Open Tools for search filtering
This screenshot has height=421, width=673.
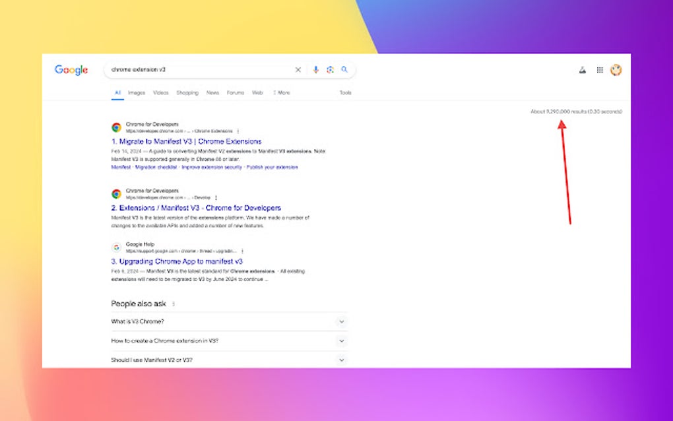coord(345,92)
